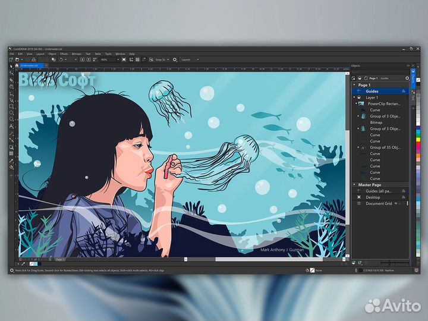Select the Crop tool in toolbox
The height and width of the screenshot is (321, 428).
11,80
